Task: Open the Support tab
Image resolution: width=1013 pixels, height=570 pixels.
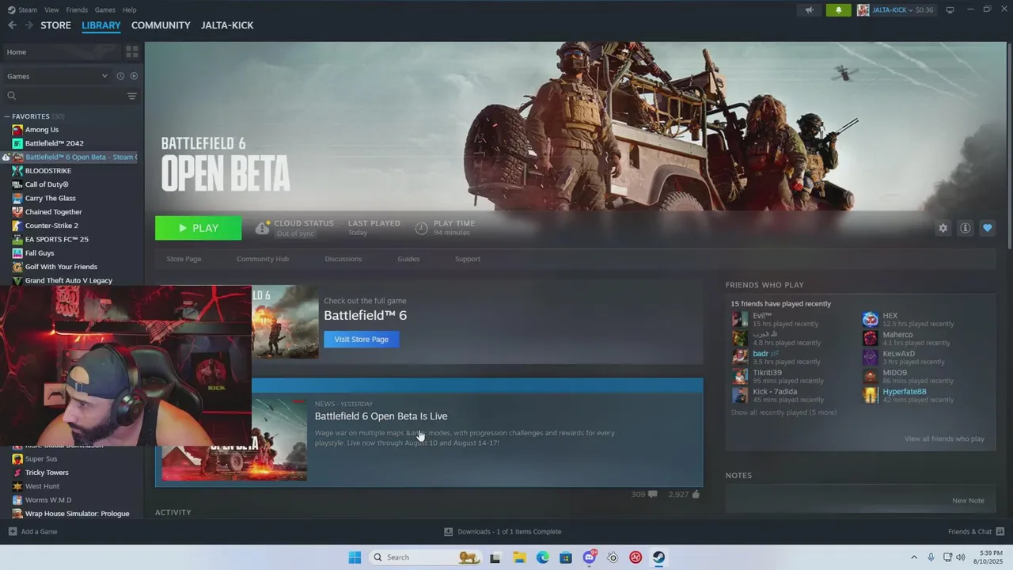Action: (468, 259)
